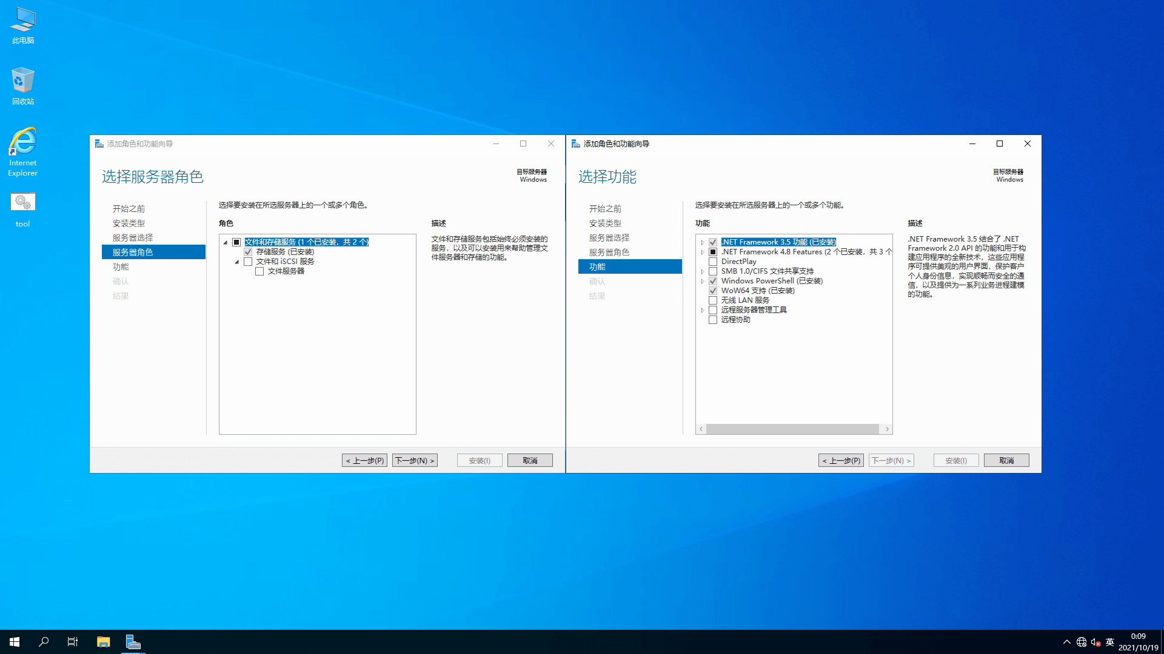Go to 服务器选择 step in left wizard

133,237
